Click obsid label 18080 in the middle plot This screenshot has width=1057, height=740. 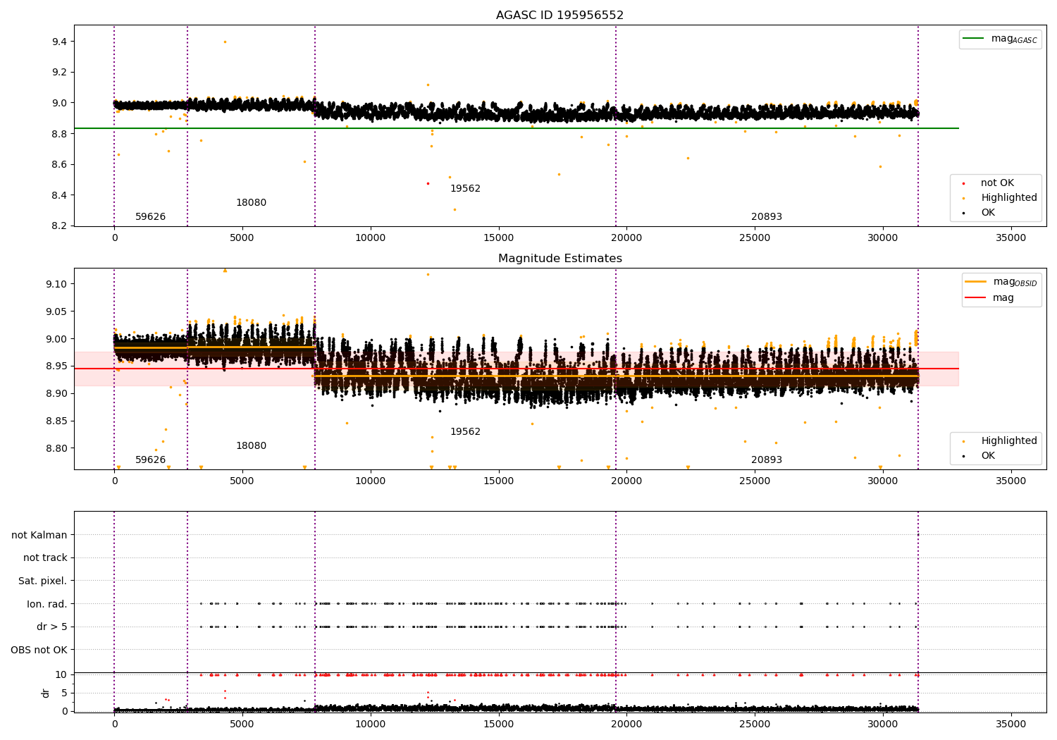(x=251, y=445)
